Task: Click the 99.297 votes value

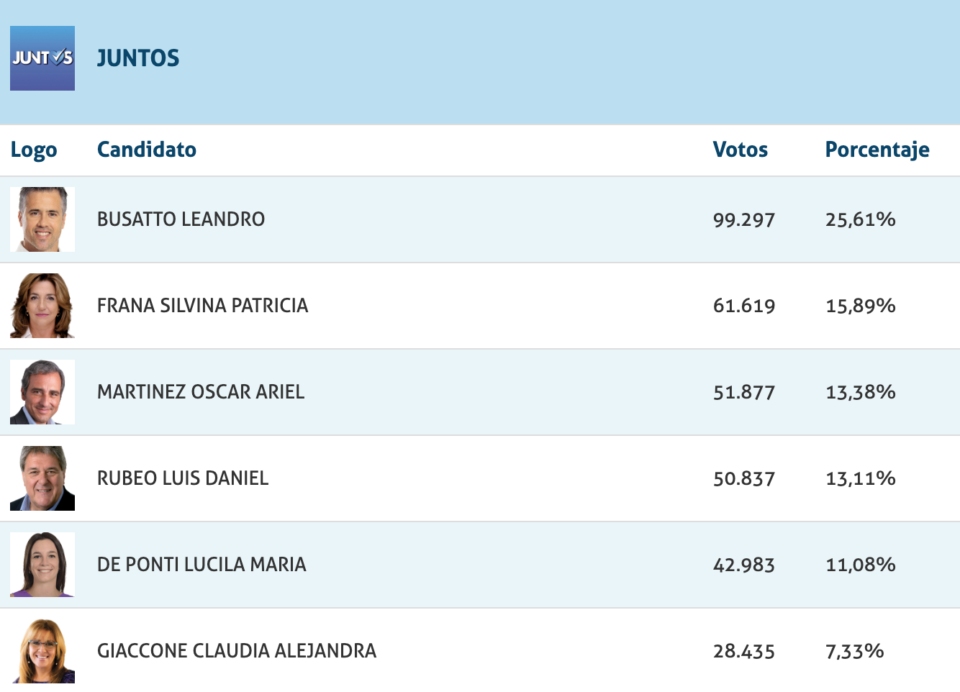Action: coord(744,219)
